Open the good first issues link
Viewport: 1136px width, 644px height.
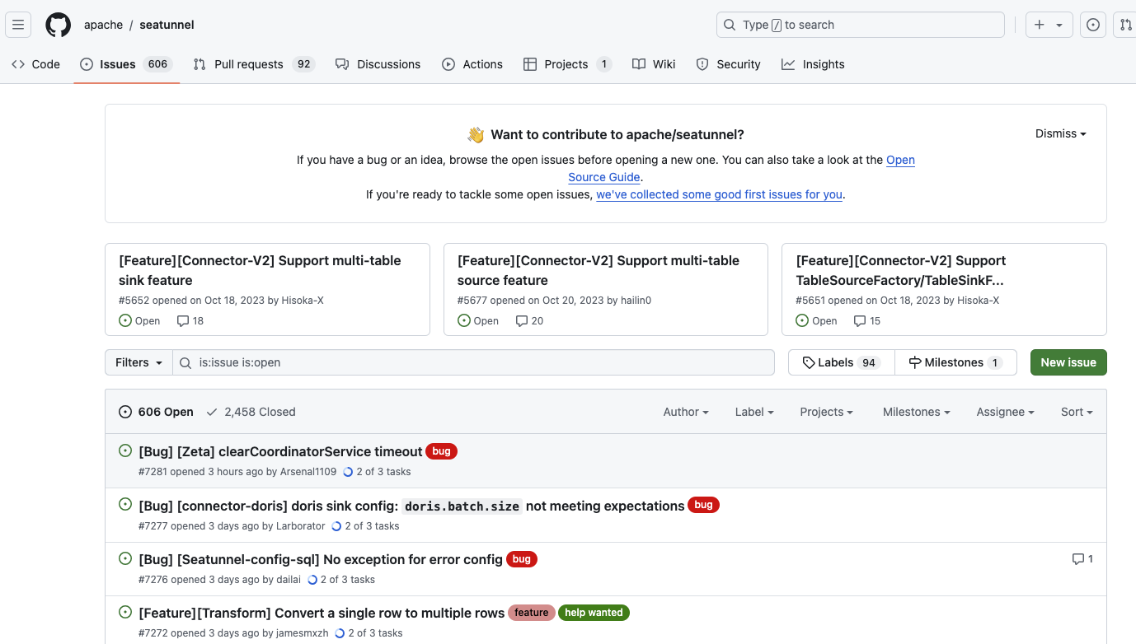point(719,195)
